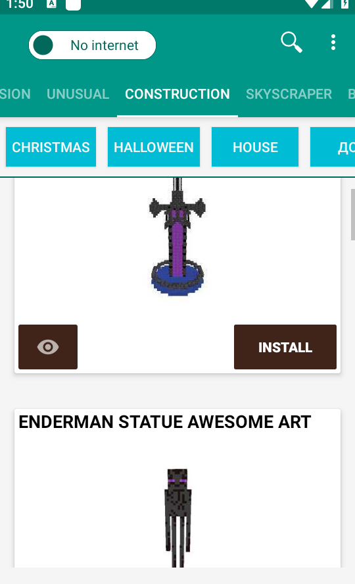This screenshot has height=584, width=355.
Task: Select the partially visible Cyrillic category chip
Action: pos(333,147)
